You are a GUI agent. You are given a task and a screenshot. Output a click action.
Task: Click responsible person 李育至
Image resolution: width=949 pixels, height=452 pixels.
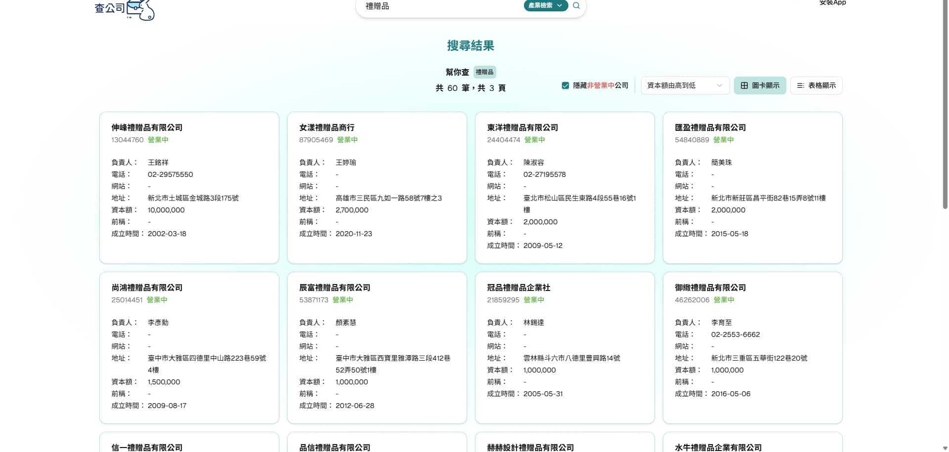[722, 323]
